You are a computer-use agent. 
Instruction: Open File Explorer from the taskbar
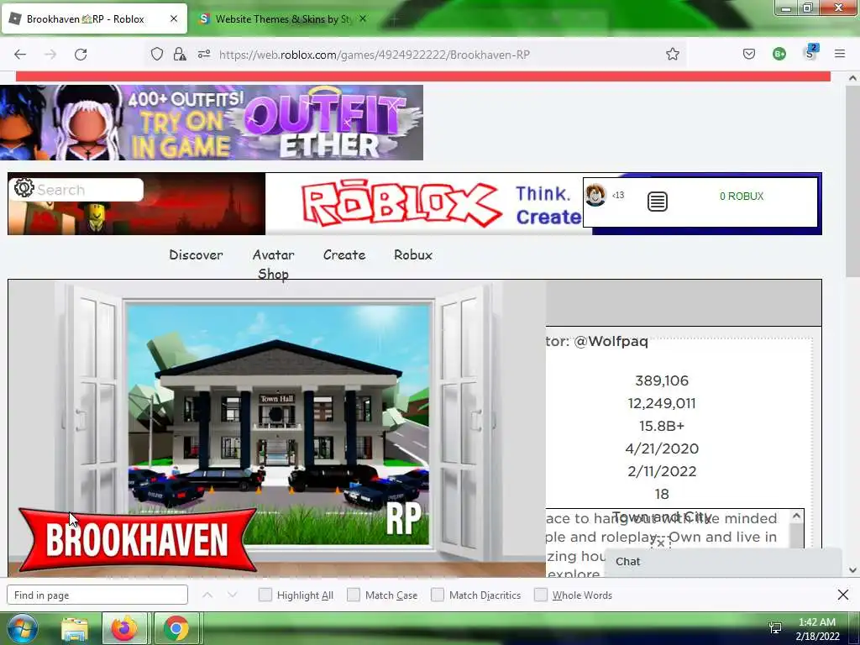tap(75, 629)
